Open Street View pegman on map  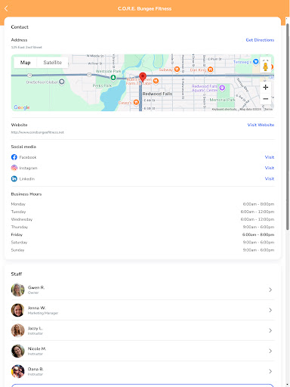pos(265,67)
